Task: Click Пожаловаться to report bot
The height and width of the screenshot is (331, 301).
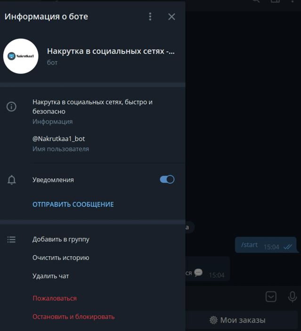Action: point(55,299)
